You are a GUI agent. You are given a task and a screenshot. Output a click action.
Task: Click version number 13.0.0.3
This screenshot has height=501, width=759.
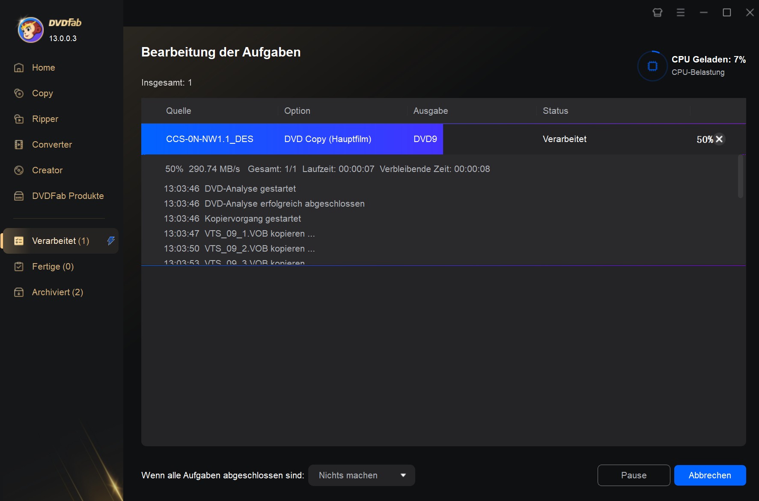(63, 39)
